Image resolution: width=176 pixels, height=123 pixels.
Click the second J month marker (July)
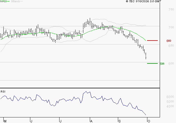point(60,121)
